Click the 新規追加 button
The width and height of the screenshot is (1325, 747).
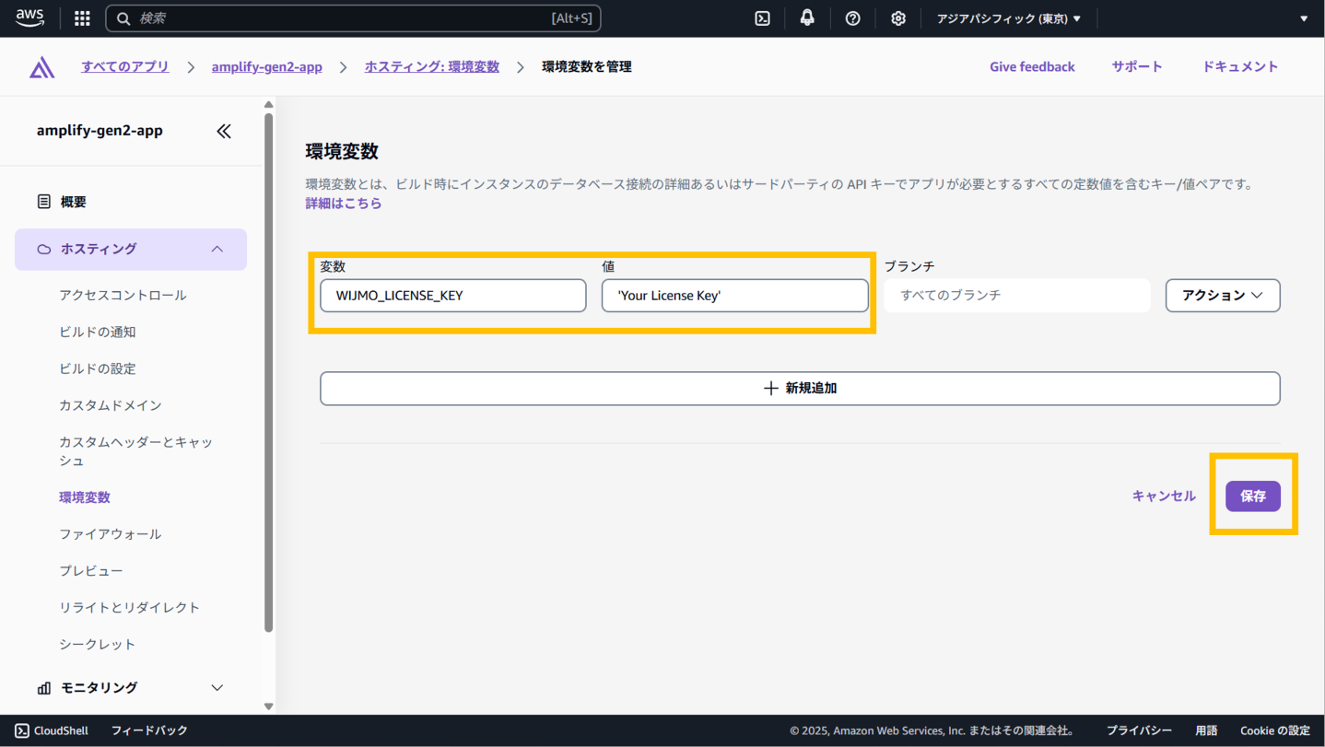[800, 389]
